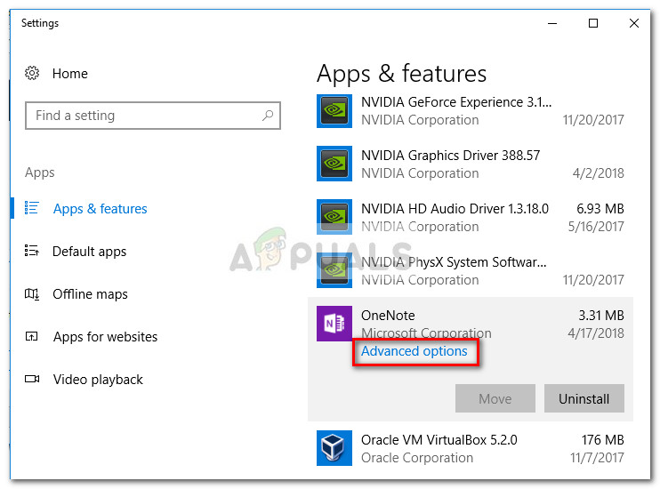
Task: Open the Default apps section
Action: point(89,252)
